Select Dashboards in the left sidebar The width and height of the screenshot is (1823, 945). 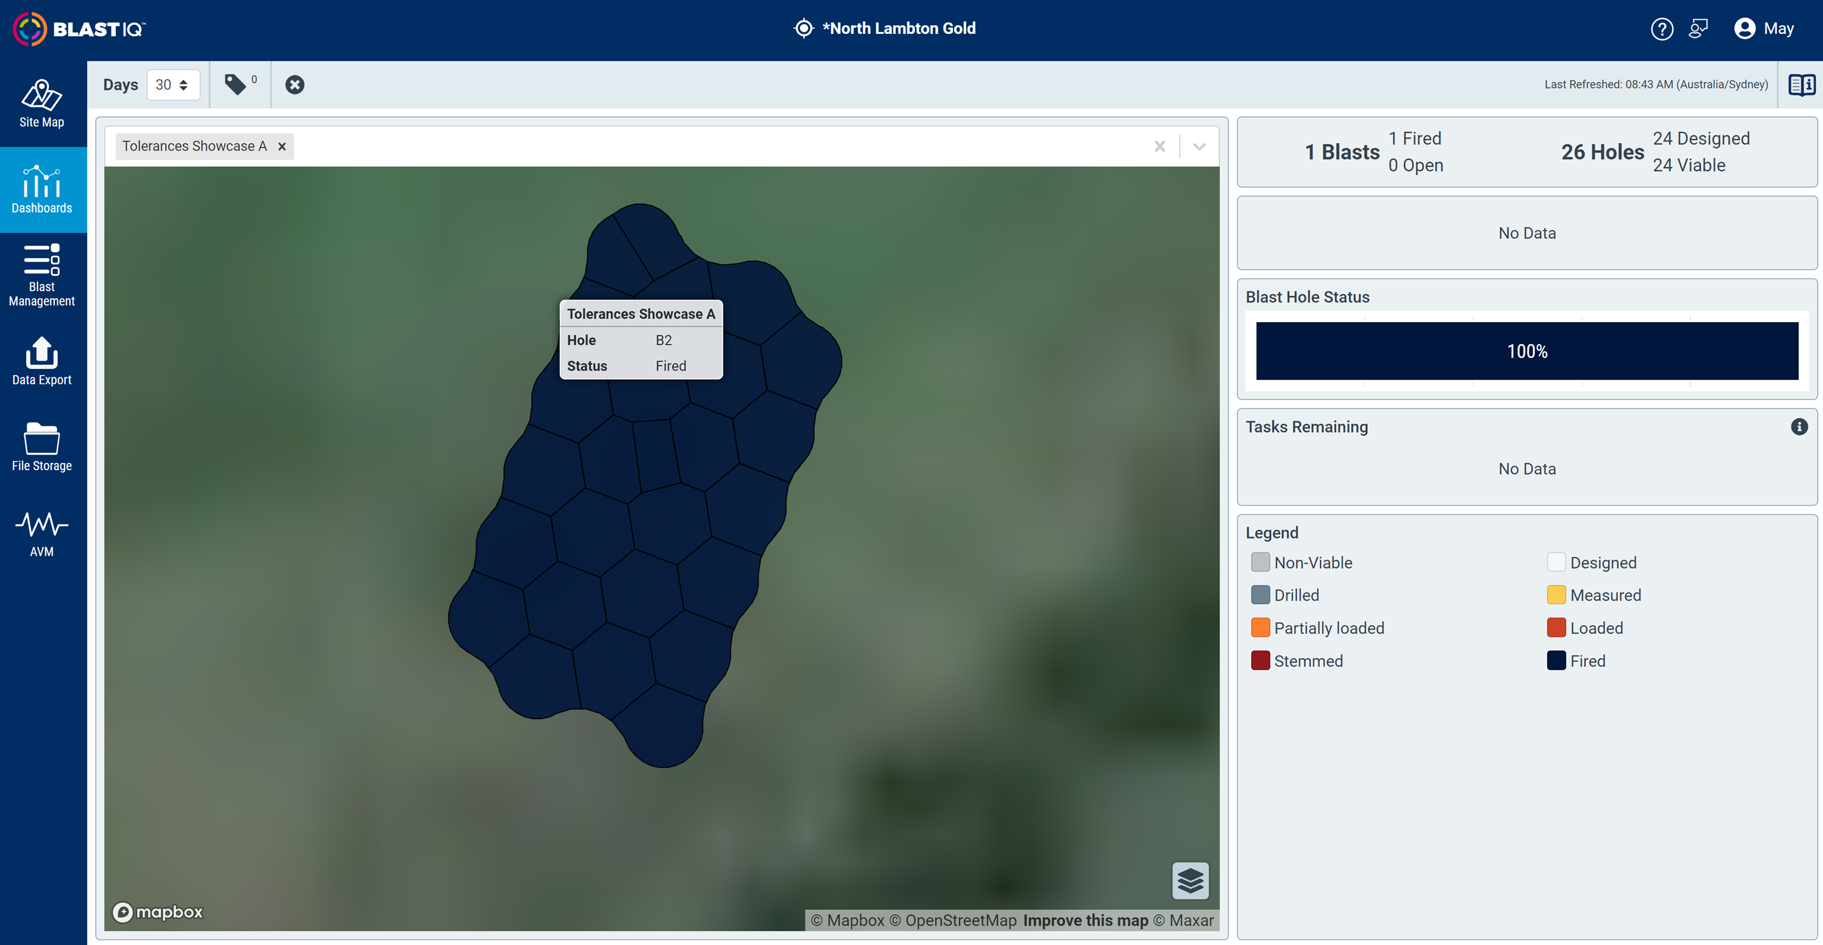pos(42,190)
